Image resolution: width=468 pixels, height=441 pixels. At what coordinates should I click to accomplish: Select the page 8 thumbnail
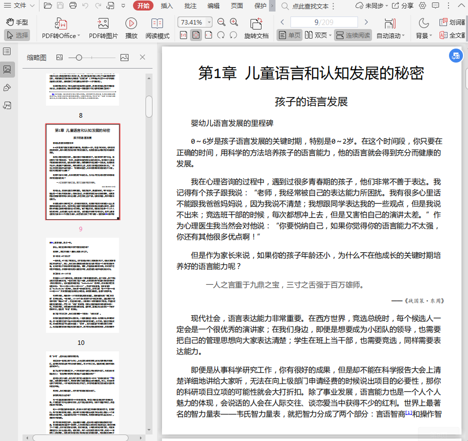pyautogui.click(x=82, y=90)
